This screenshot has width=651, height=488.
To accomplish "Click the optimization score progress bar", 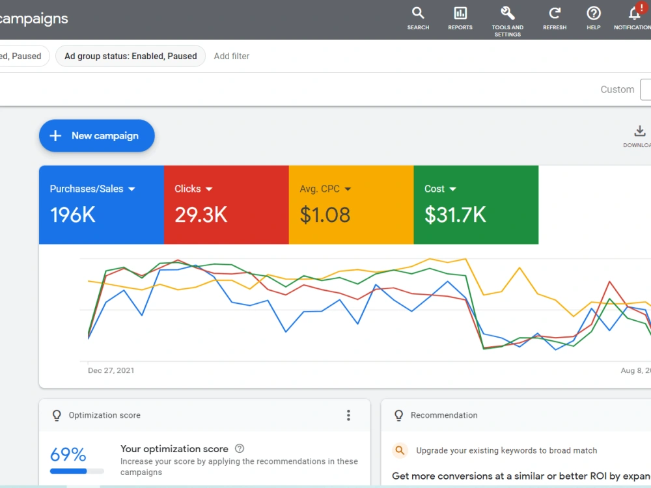I will 77,471.
